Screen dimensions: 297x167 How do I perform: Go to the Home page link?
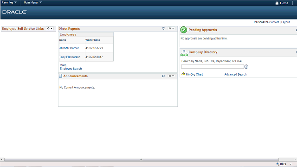click(x=284, y=3)
